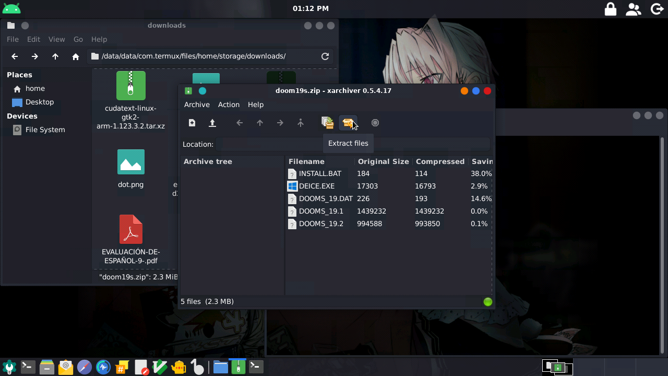Open the file cabinet launcher in taskbar
Viewport: 668px width, 376px height.
click(47, 367)
